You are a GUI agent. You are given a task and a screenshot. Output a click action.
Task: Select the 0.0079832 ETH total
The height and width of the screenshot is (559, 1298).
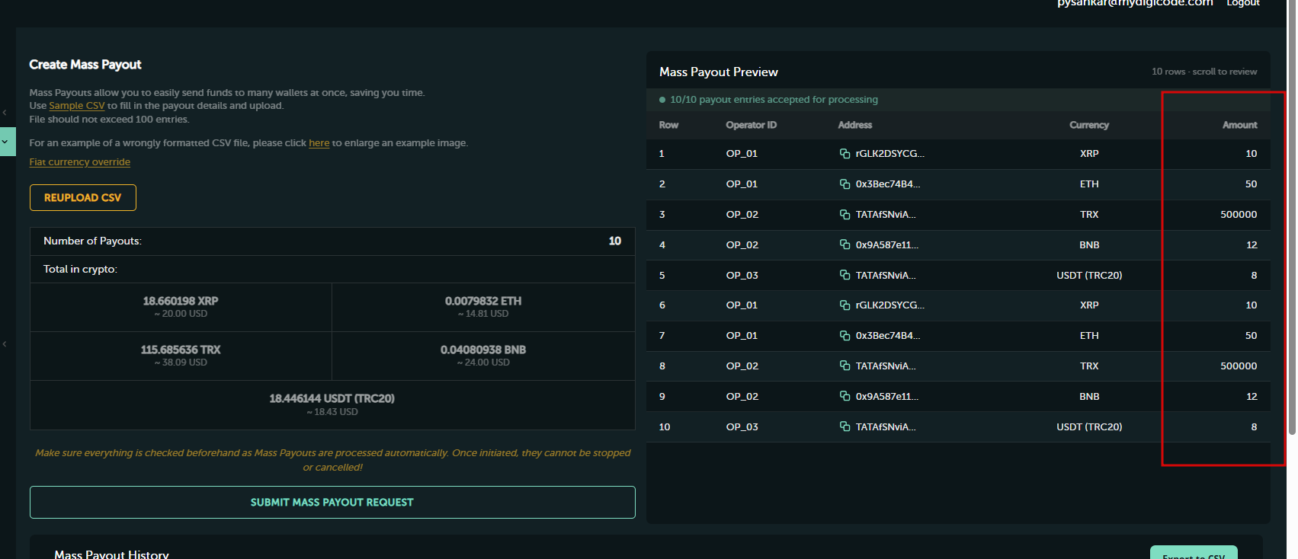point(483,301)
